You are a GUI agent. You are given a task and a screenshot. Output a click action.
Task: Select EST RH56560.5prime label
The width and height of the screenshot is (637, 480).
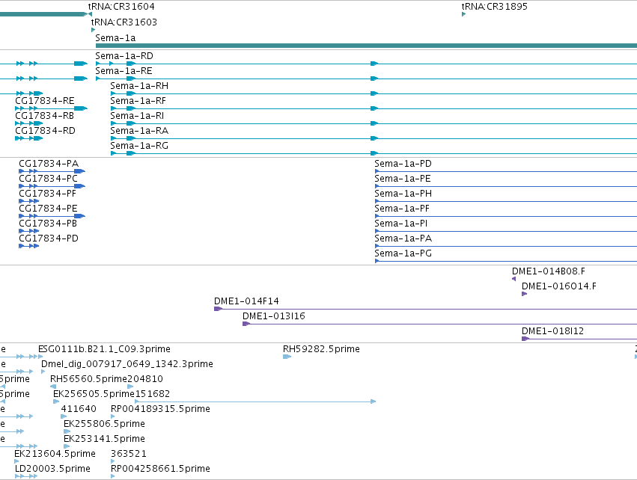(88, 379)
